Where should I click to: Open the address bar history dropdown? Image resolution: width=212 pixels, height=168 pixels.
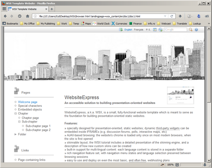[x=165, y=16]
